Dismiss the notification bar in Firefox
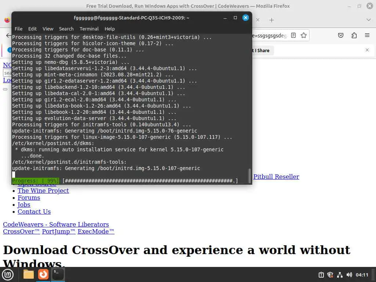Viewport: 376px width, 282px height. [367, 50]
